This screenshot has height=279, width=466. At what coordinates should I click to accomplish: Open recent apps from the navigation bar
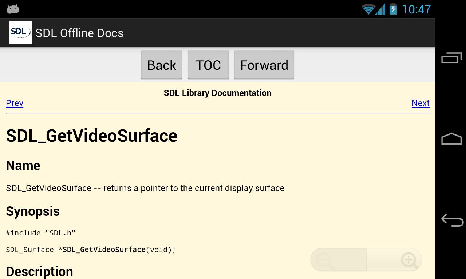tap(451, 57)
